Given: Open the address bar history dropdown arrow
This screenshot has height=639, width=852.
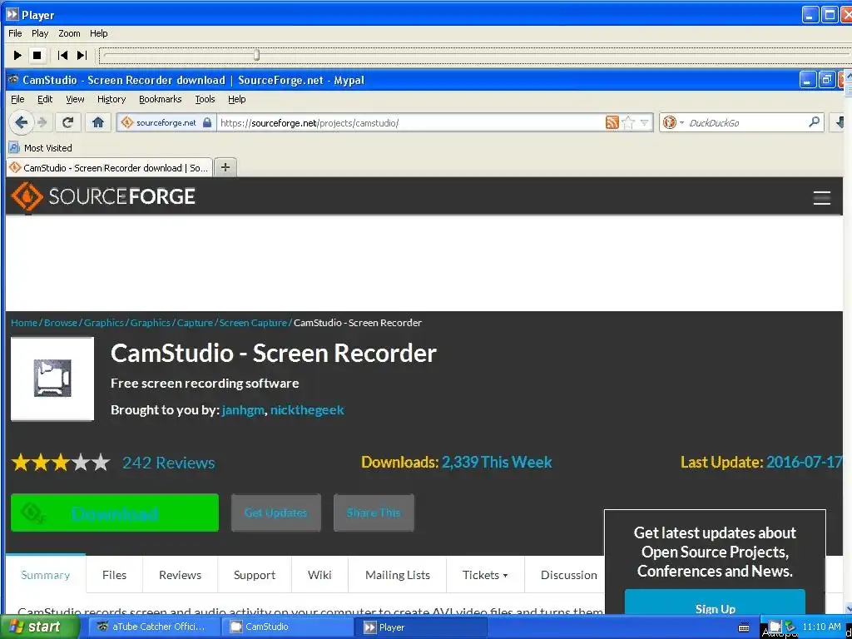Looking at the screenshot, I should click(x=645, y=123).
